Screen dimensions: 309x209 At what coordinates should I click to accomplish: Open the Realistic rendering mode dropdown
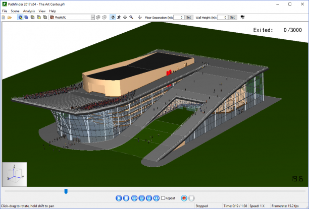tap(72, 18)
